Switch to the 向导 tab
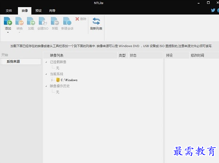This screenshot has width=219, height=163. click(52, 10)
